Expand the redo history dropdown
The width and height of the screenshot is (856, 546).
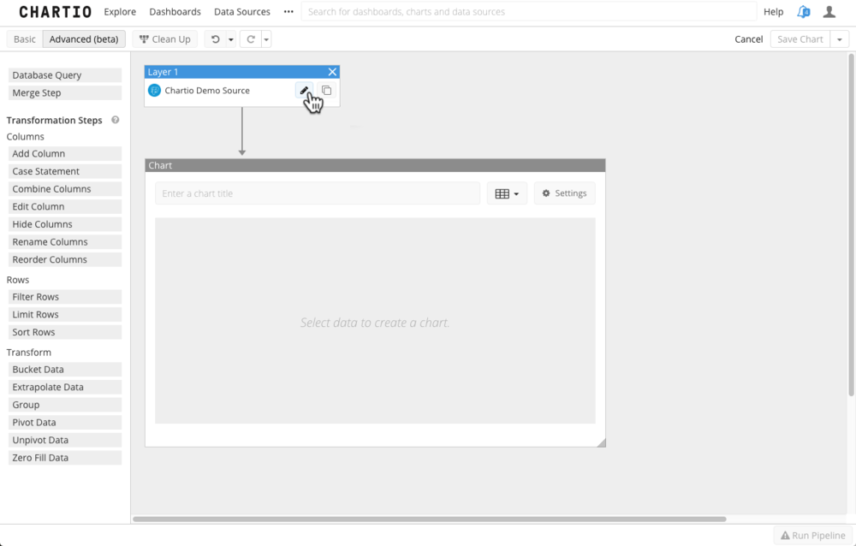click(266, 39)
